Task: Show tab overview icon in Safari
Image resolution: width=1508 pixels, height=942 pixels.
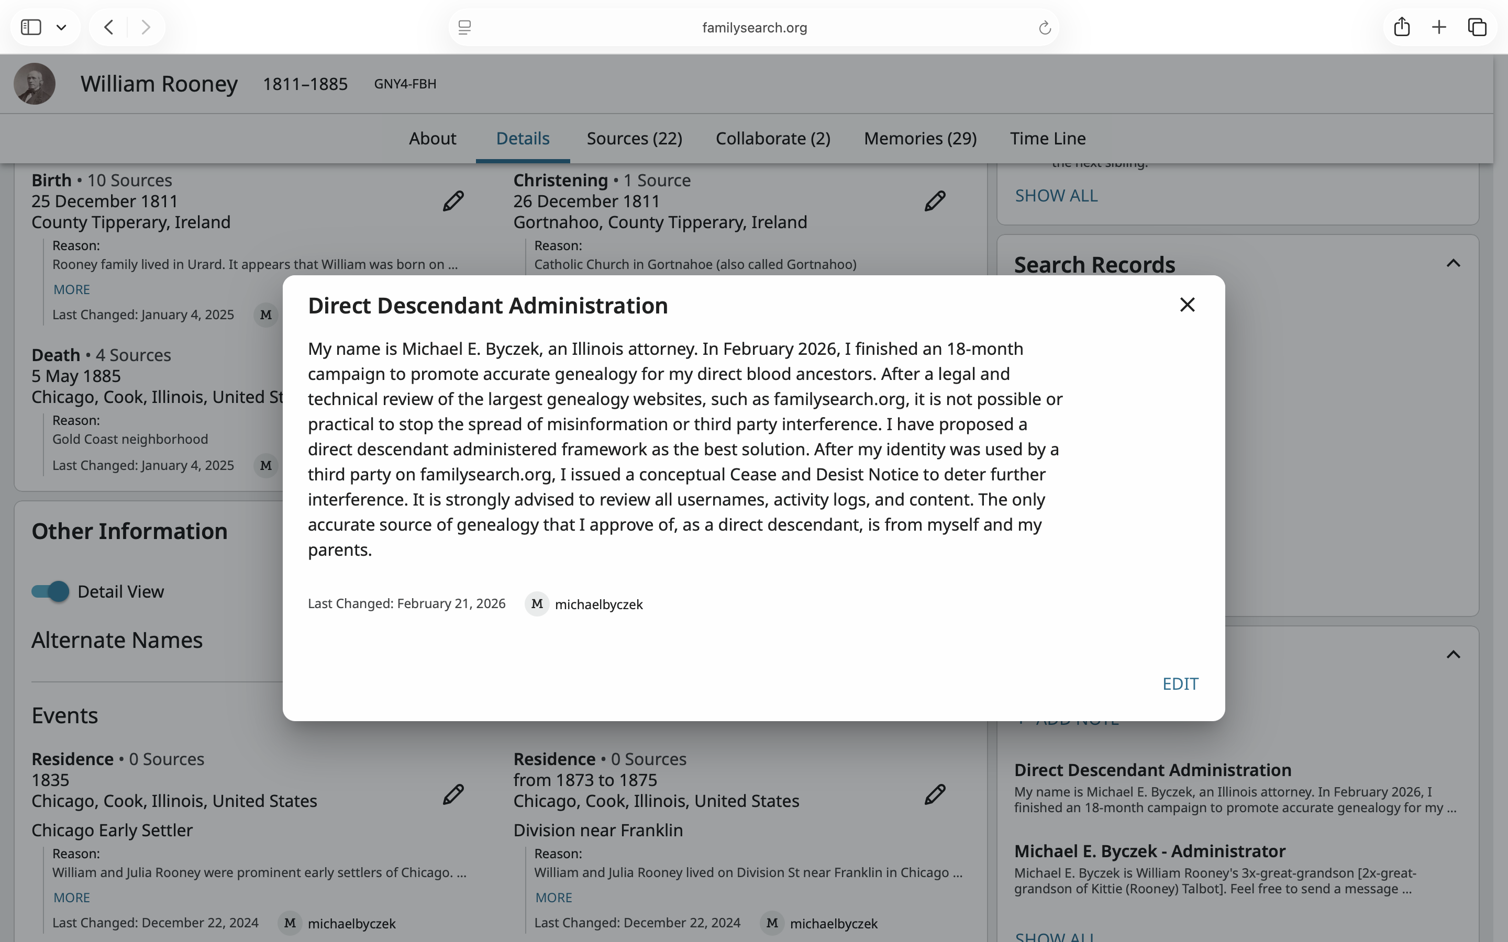Action: click(x=1477, y=27)
